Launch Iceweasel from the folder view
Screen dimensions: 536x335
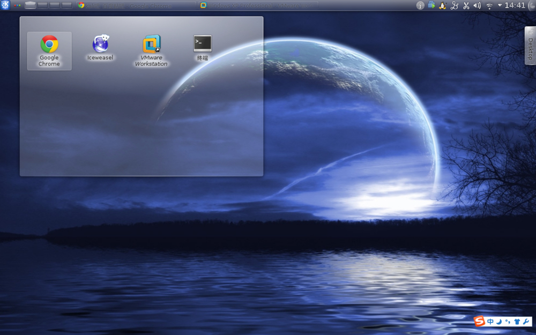point(100,45)
